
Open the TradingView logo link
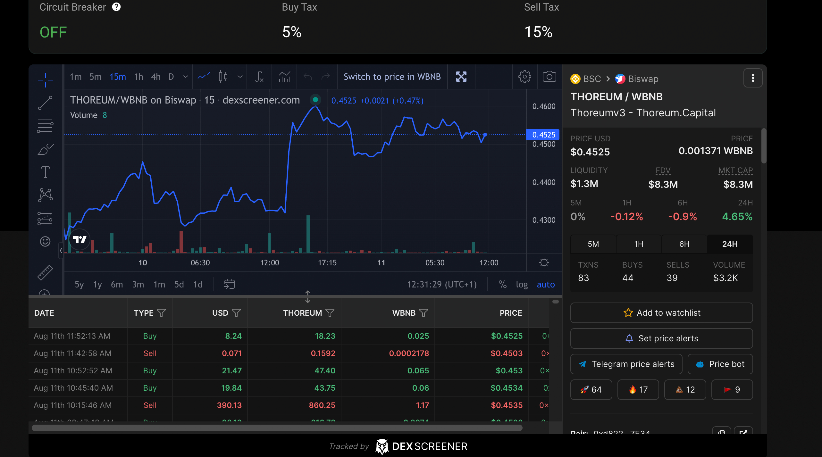pyautogui.click(x=80, y=239)
